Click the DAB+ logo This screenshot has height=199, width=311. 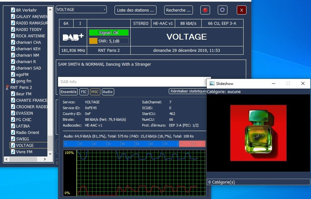click(73, 37)
